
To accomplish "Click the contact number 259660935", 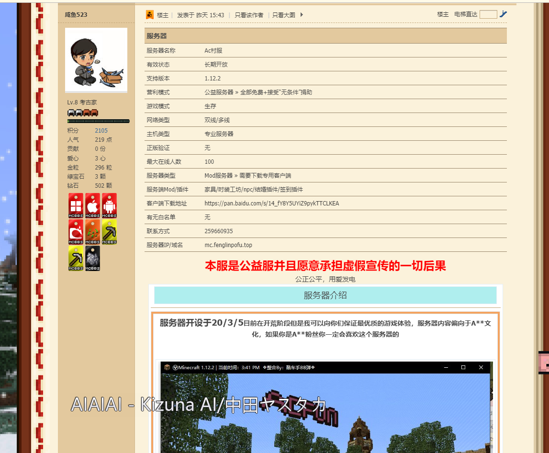I will tap(218, 231).
